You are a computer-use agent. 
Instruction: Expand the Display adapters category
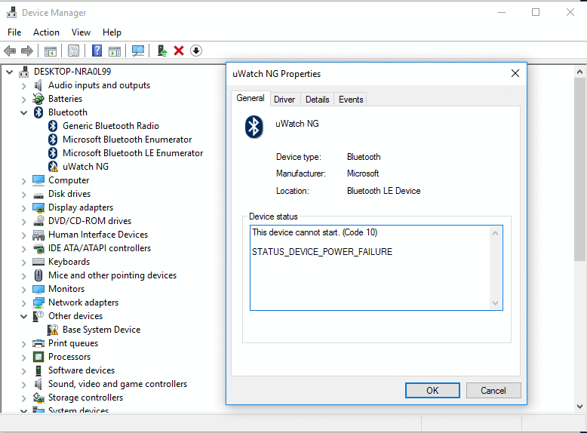click(x=24, y=208)
